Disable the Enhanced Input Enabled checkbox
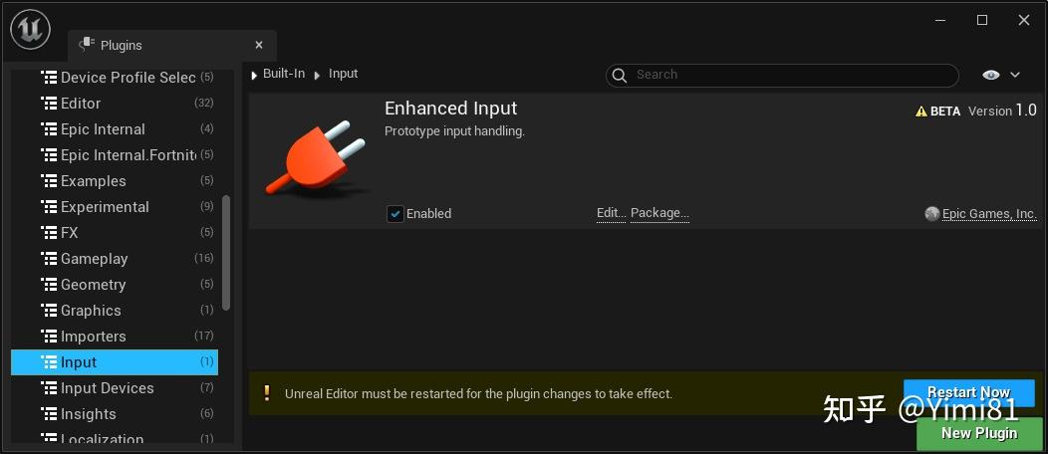1048x454 pixels. pos(395,214)
